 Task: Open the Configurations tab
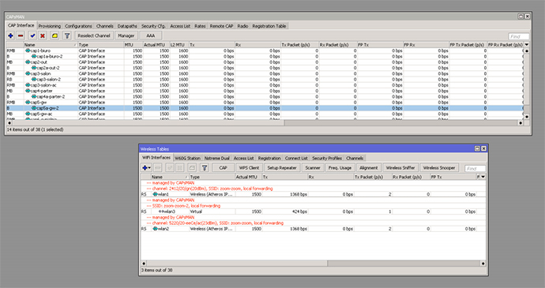tap(78, 26)
